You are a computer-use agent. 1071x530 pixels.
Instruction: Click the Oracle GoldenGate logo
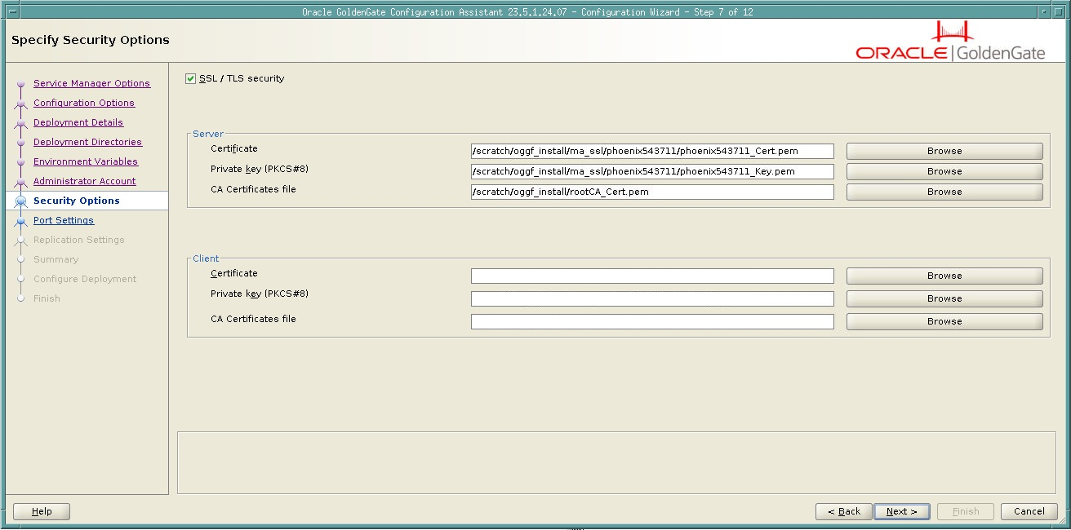(951, 42)
